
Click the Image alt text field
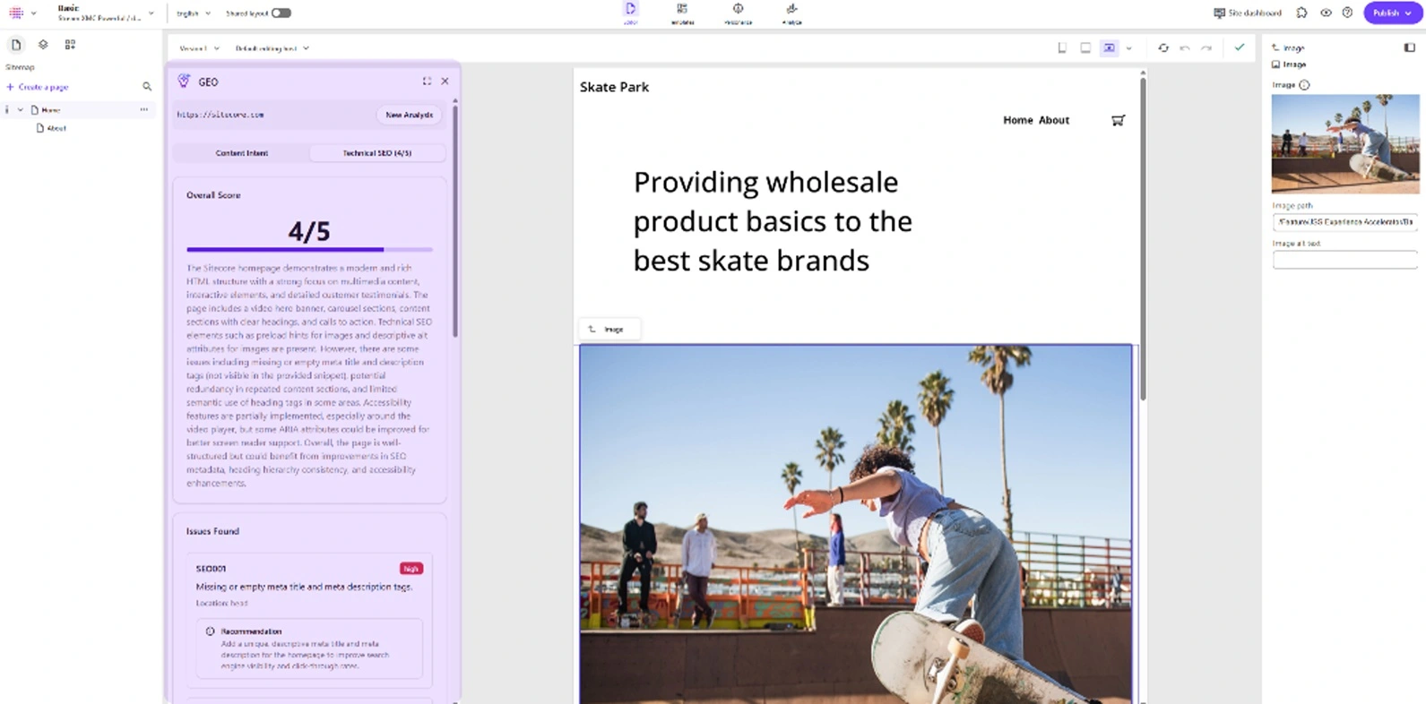click(1345, 260)
